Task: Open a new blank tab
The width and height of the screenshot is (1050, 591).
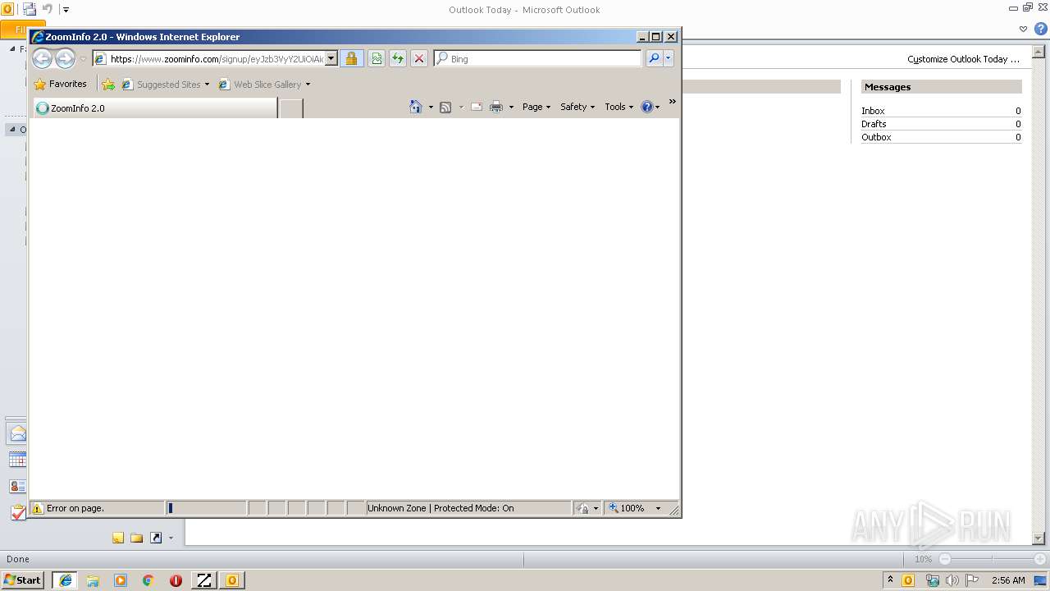Action: coord(291,108)
